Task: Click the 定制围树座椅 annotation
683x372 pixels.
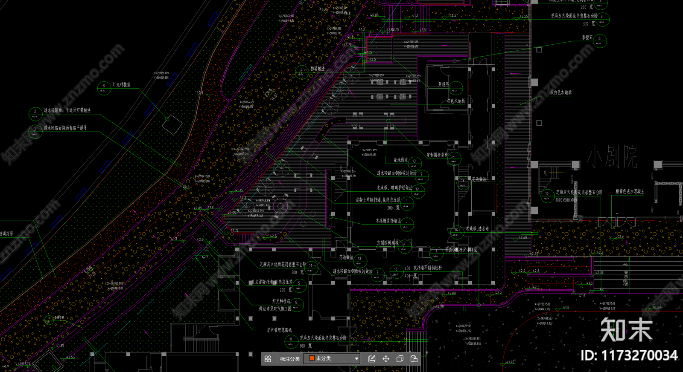Action: pyautogui.click(x=388, y=243)
